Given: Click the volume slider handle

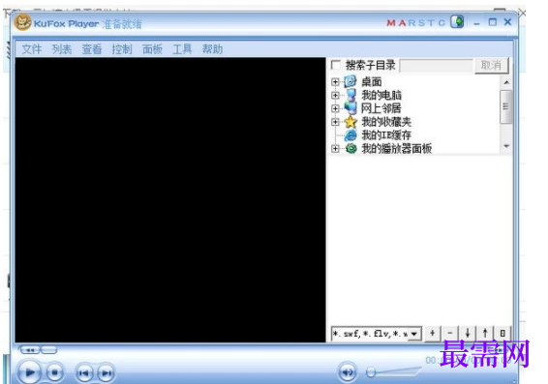Looking at the screenshot, I should coord(371,372).
